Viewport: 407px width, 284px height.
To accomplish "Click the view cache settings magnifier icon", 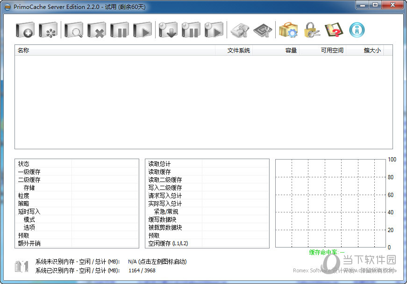I will (74, 30).
